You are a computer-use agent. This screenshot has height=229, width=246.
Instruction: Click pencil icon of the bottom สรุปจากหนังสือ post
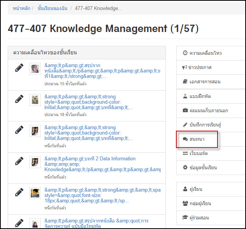click(x=19, y=223)
